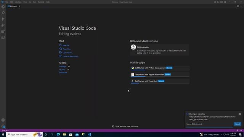Open the Extensions view
Image resolution: width=244 pixels, height=137 pixels.
[x=3, y=31]
